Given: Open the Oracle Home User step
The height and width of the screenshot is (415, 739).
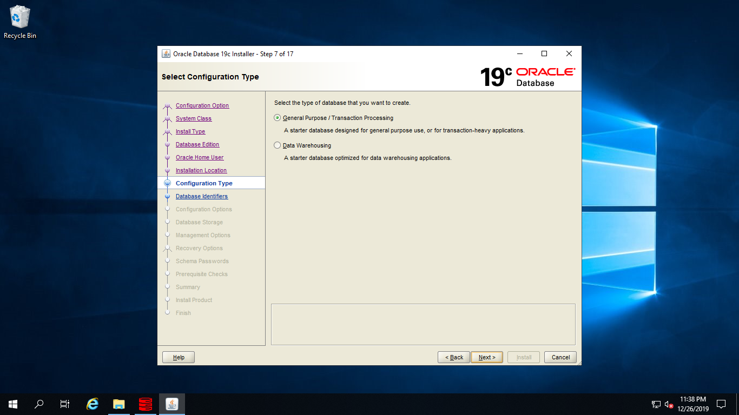Looking at the screenshot, I should (200, 157).
